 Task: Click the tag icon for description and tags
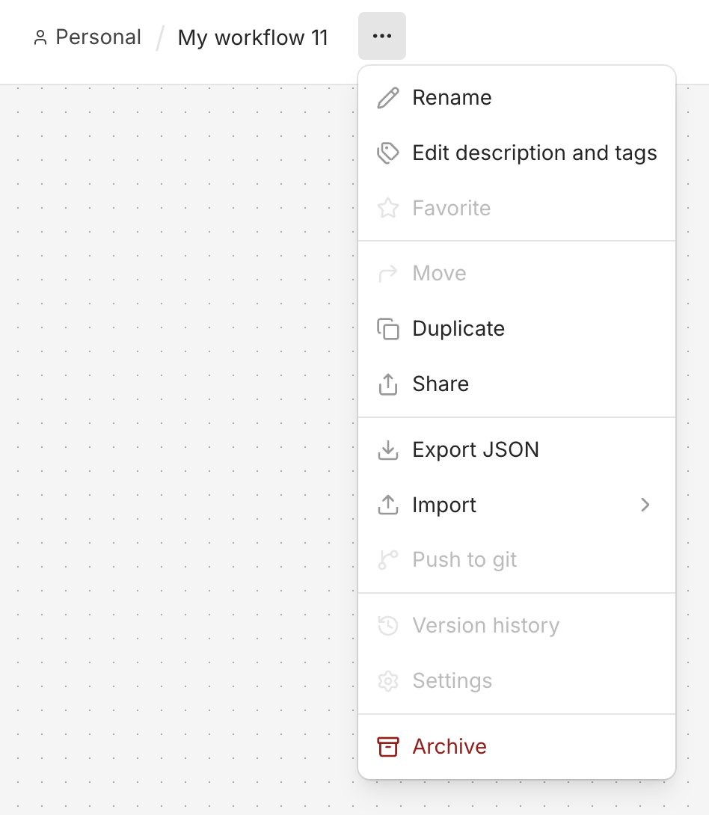click(x=387, y=153)
